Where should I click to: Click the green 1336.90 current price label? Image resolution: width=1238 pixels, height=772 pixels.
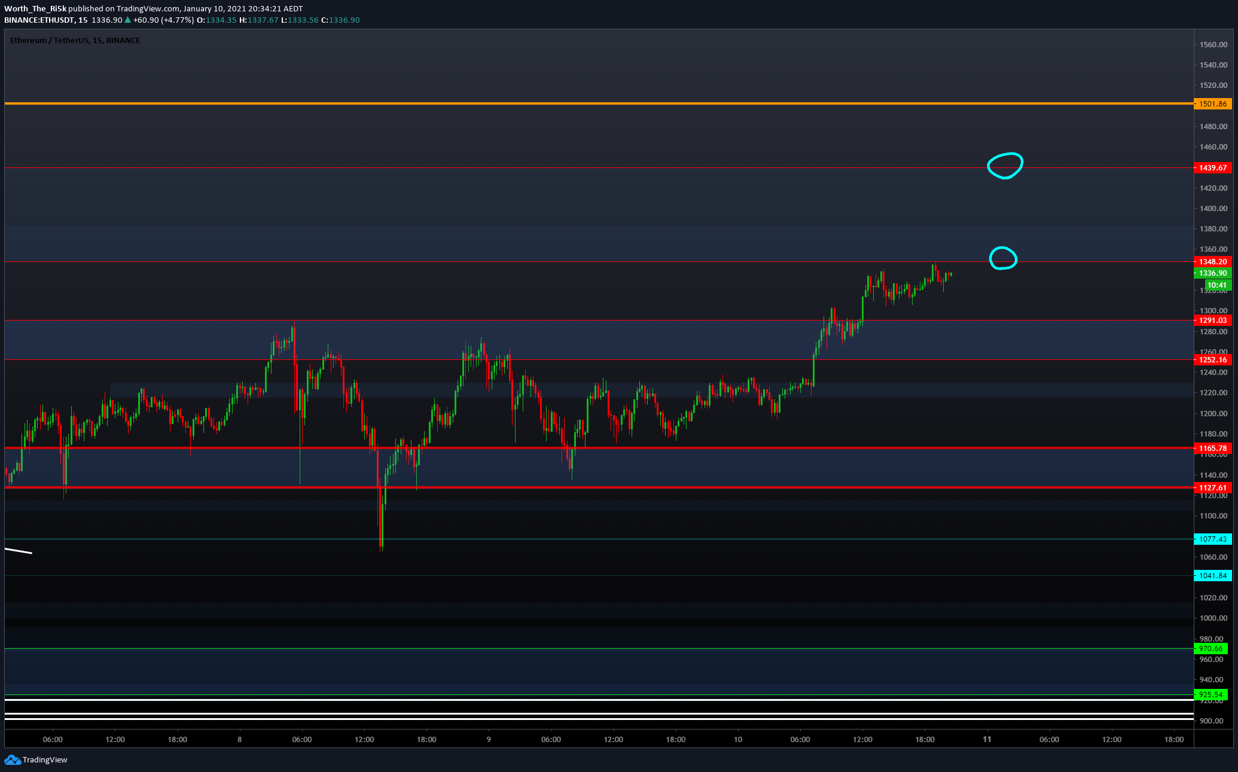[x=1212, y=273]
